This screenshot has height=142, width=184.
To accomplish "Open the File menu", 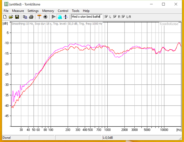I will click(6, 11).
